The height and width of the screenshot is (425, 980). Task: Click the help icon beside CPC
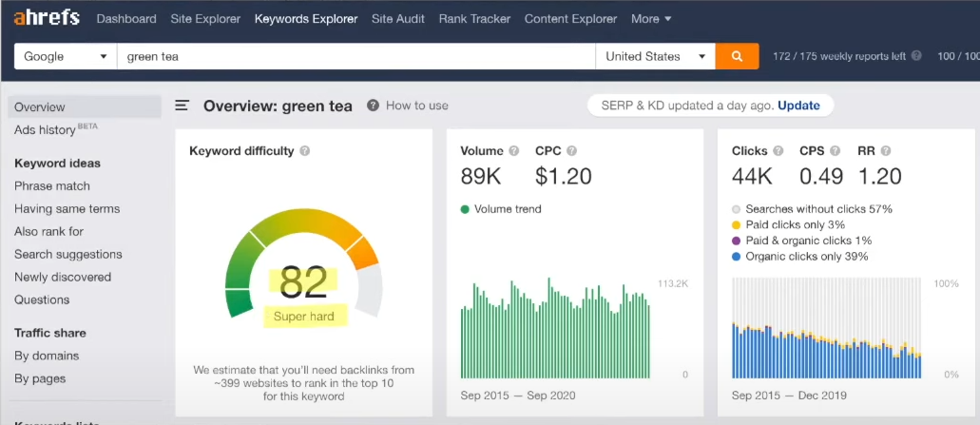[x=572, y=151]
